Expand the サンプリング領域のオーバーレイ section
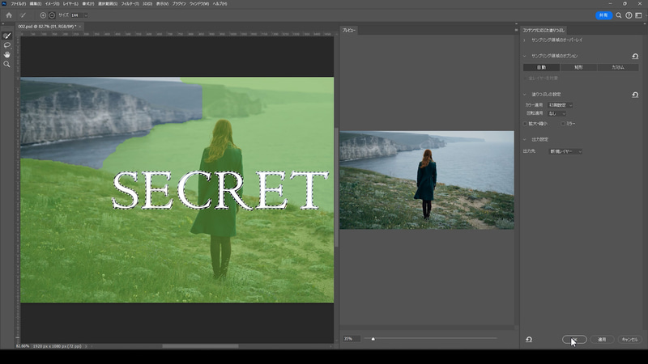648x364 pixels. pos(524,40)
